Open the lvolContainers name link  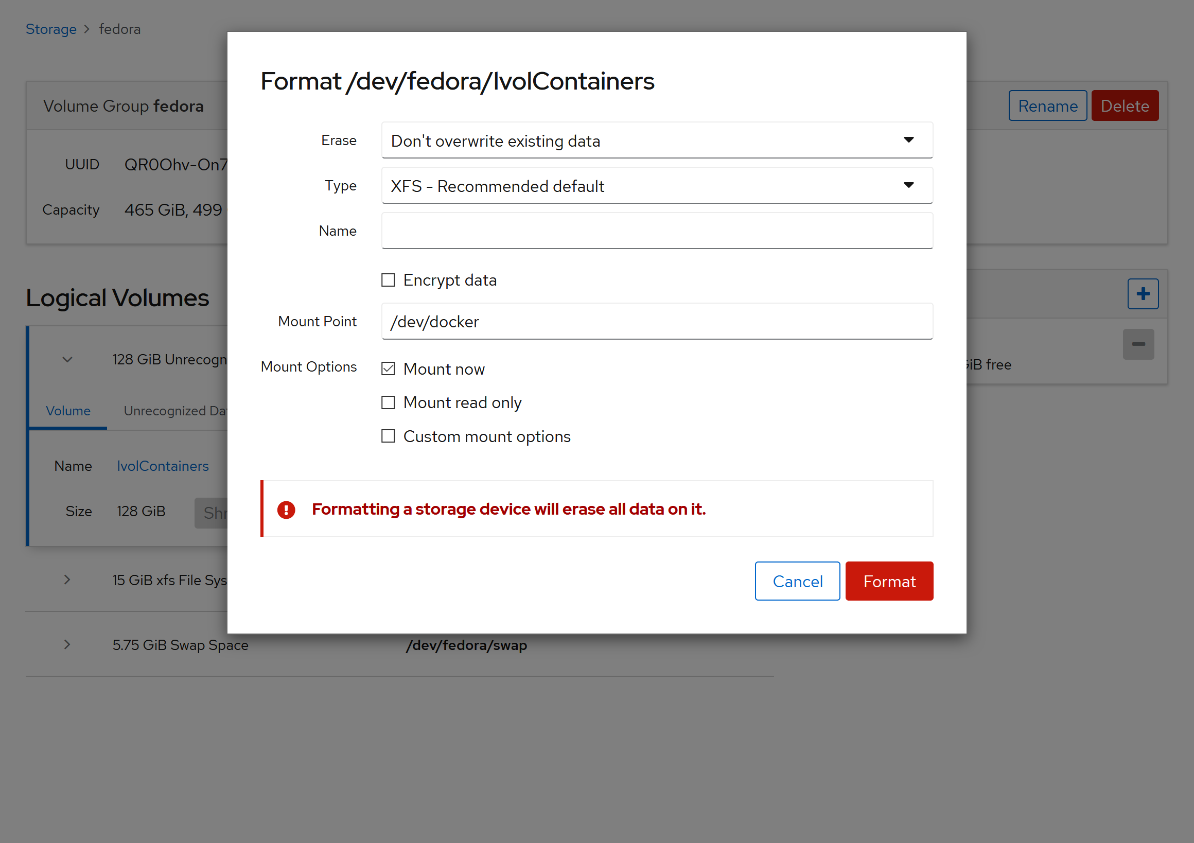click(163, 466)
